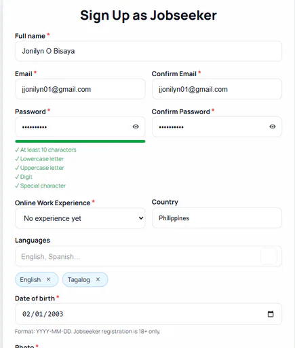
Task: Open the date of birth calendar picker
Action: click(271, 314)
